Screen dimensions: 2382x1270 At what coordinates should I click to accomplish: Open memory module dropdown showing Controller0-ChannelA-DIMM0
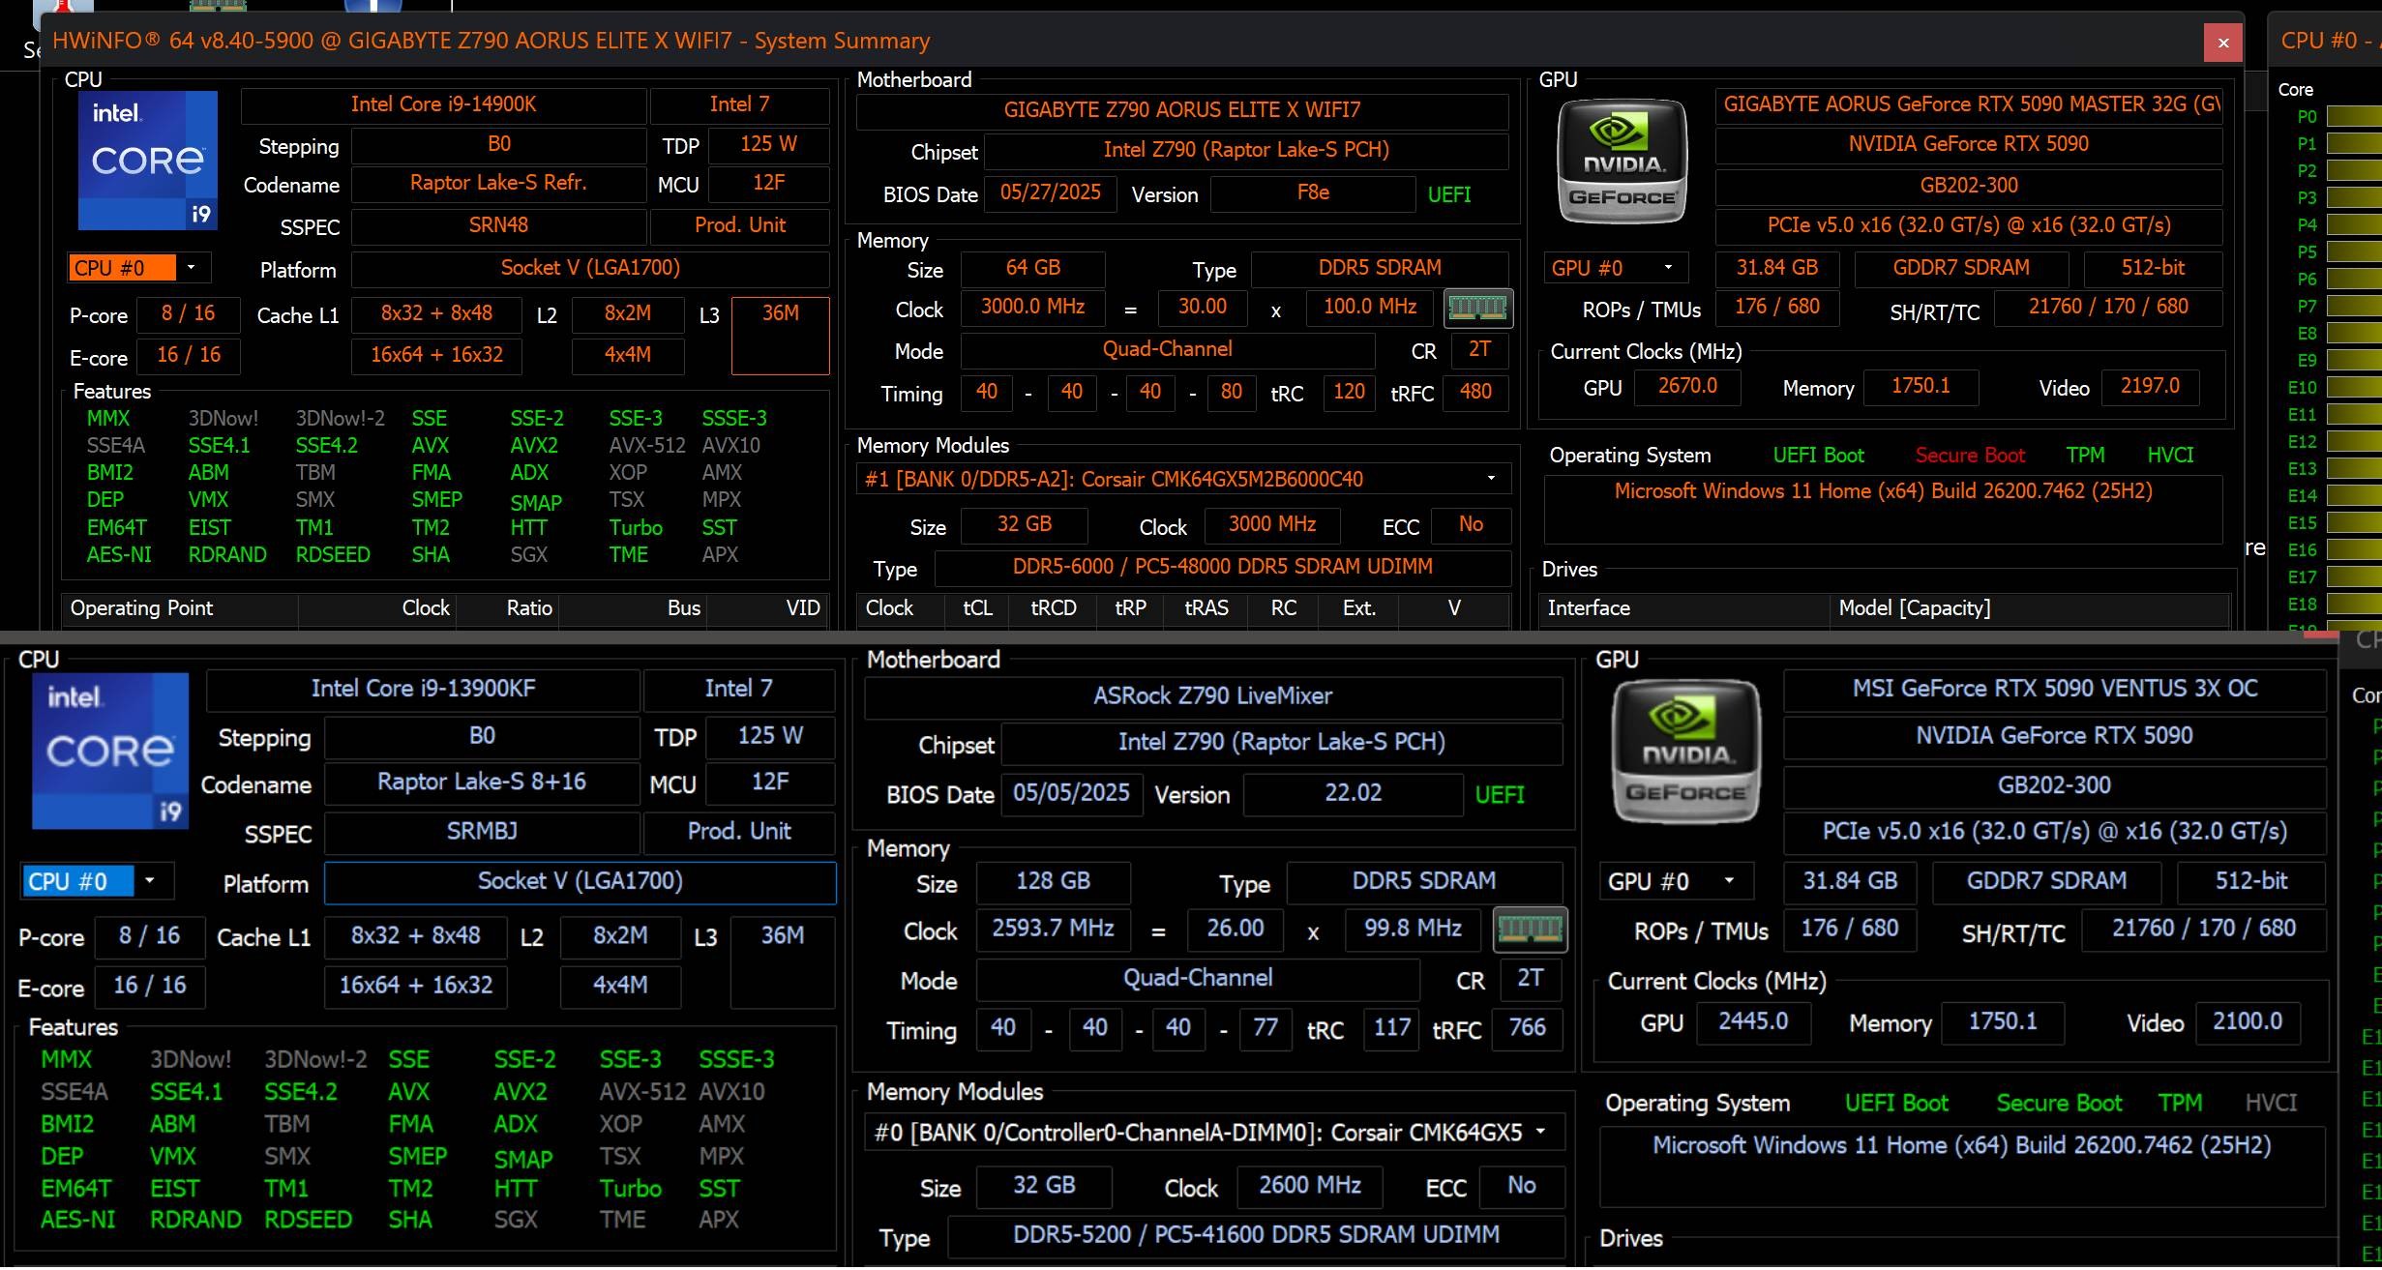(1540, 1132)
